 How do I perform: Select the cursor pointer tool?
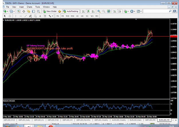pyautogui.click(x=5, y=16)
